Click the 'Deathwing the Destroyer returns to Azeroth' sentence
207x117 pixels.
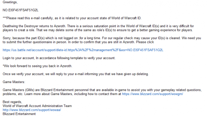pyautogui.click(x=34, y=26)
